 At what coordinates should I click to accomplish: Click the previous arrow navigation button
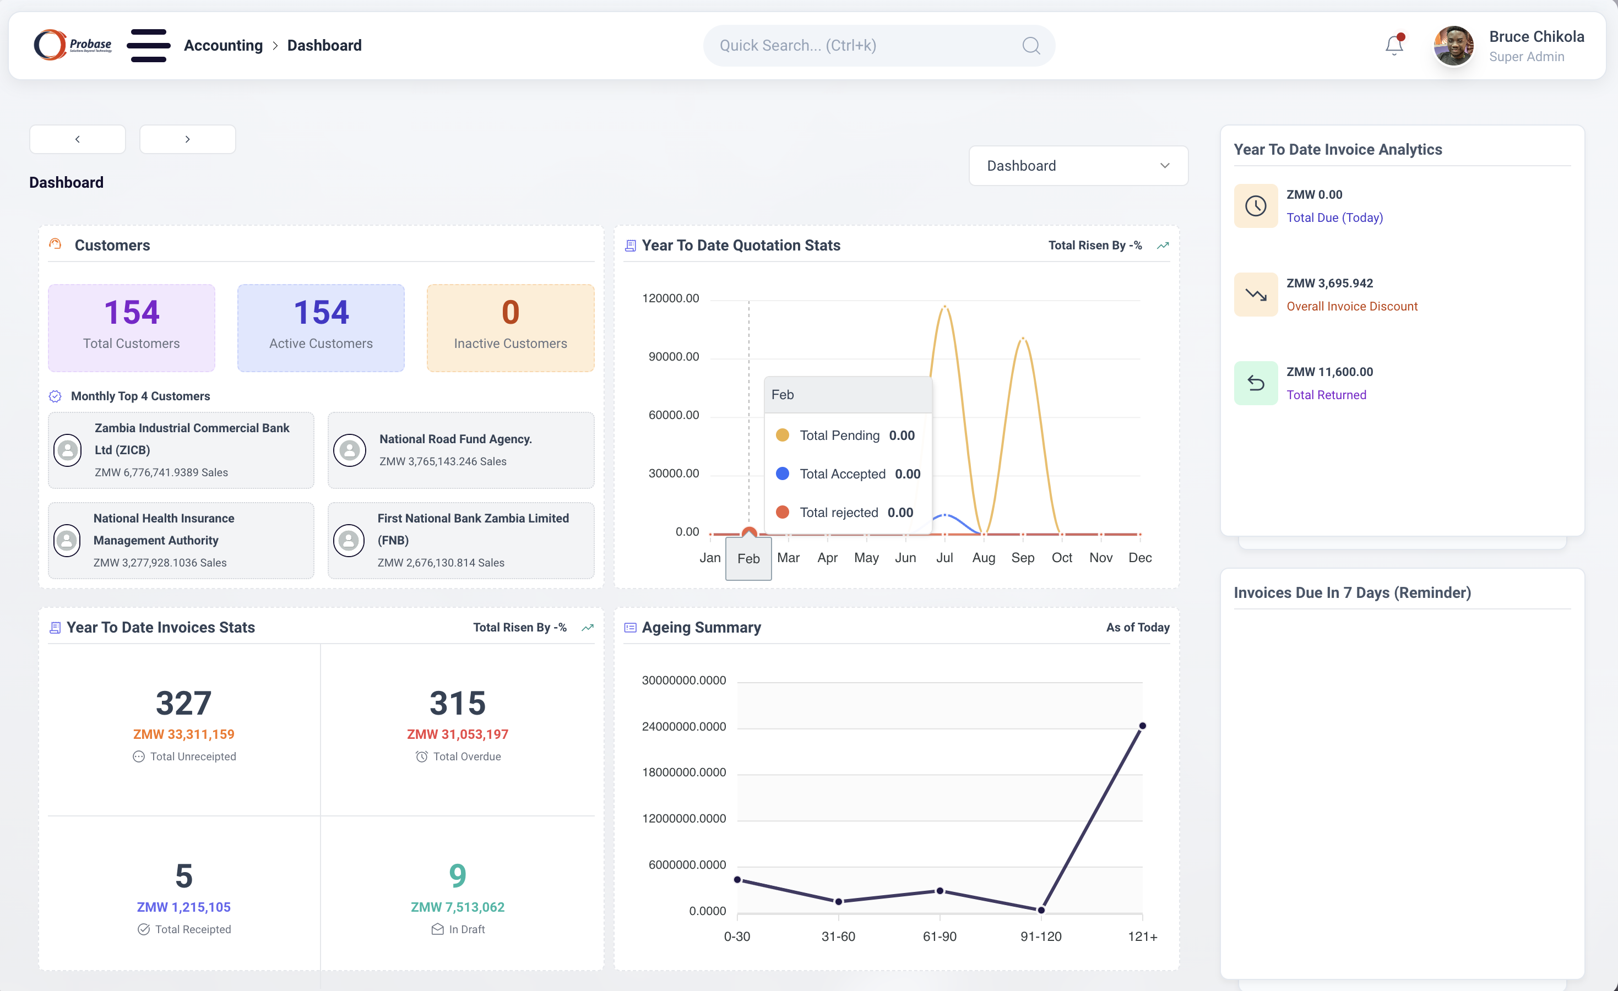pyautogui.click(x=78, y=139)
